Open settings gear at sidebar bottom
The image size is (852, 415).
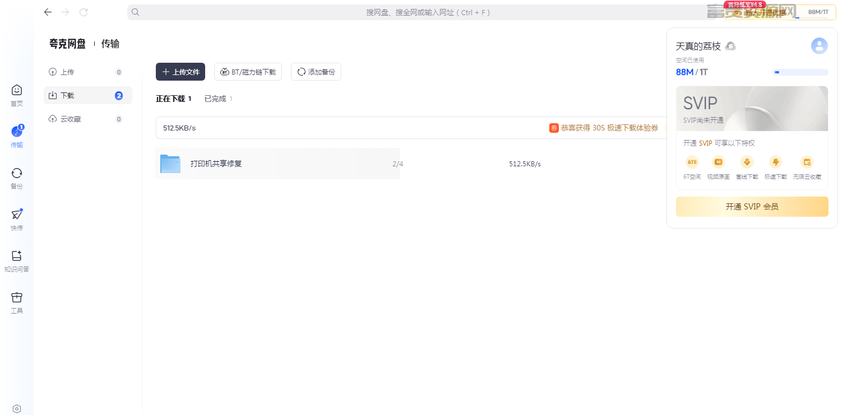coord(17,409)
